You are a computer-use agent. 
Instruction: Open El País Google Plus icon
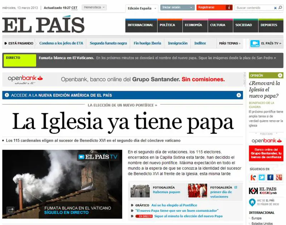(x=279, y=177)
